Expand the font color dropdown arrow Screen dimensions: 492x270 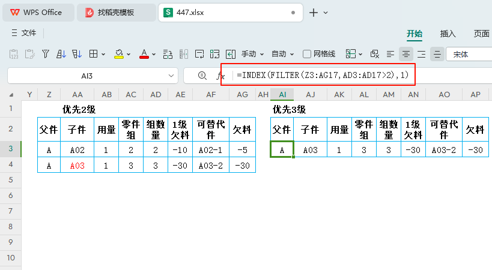pyautogui.click(x=154, y=55)
